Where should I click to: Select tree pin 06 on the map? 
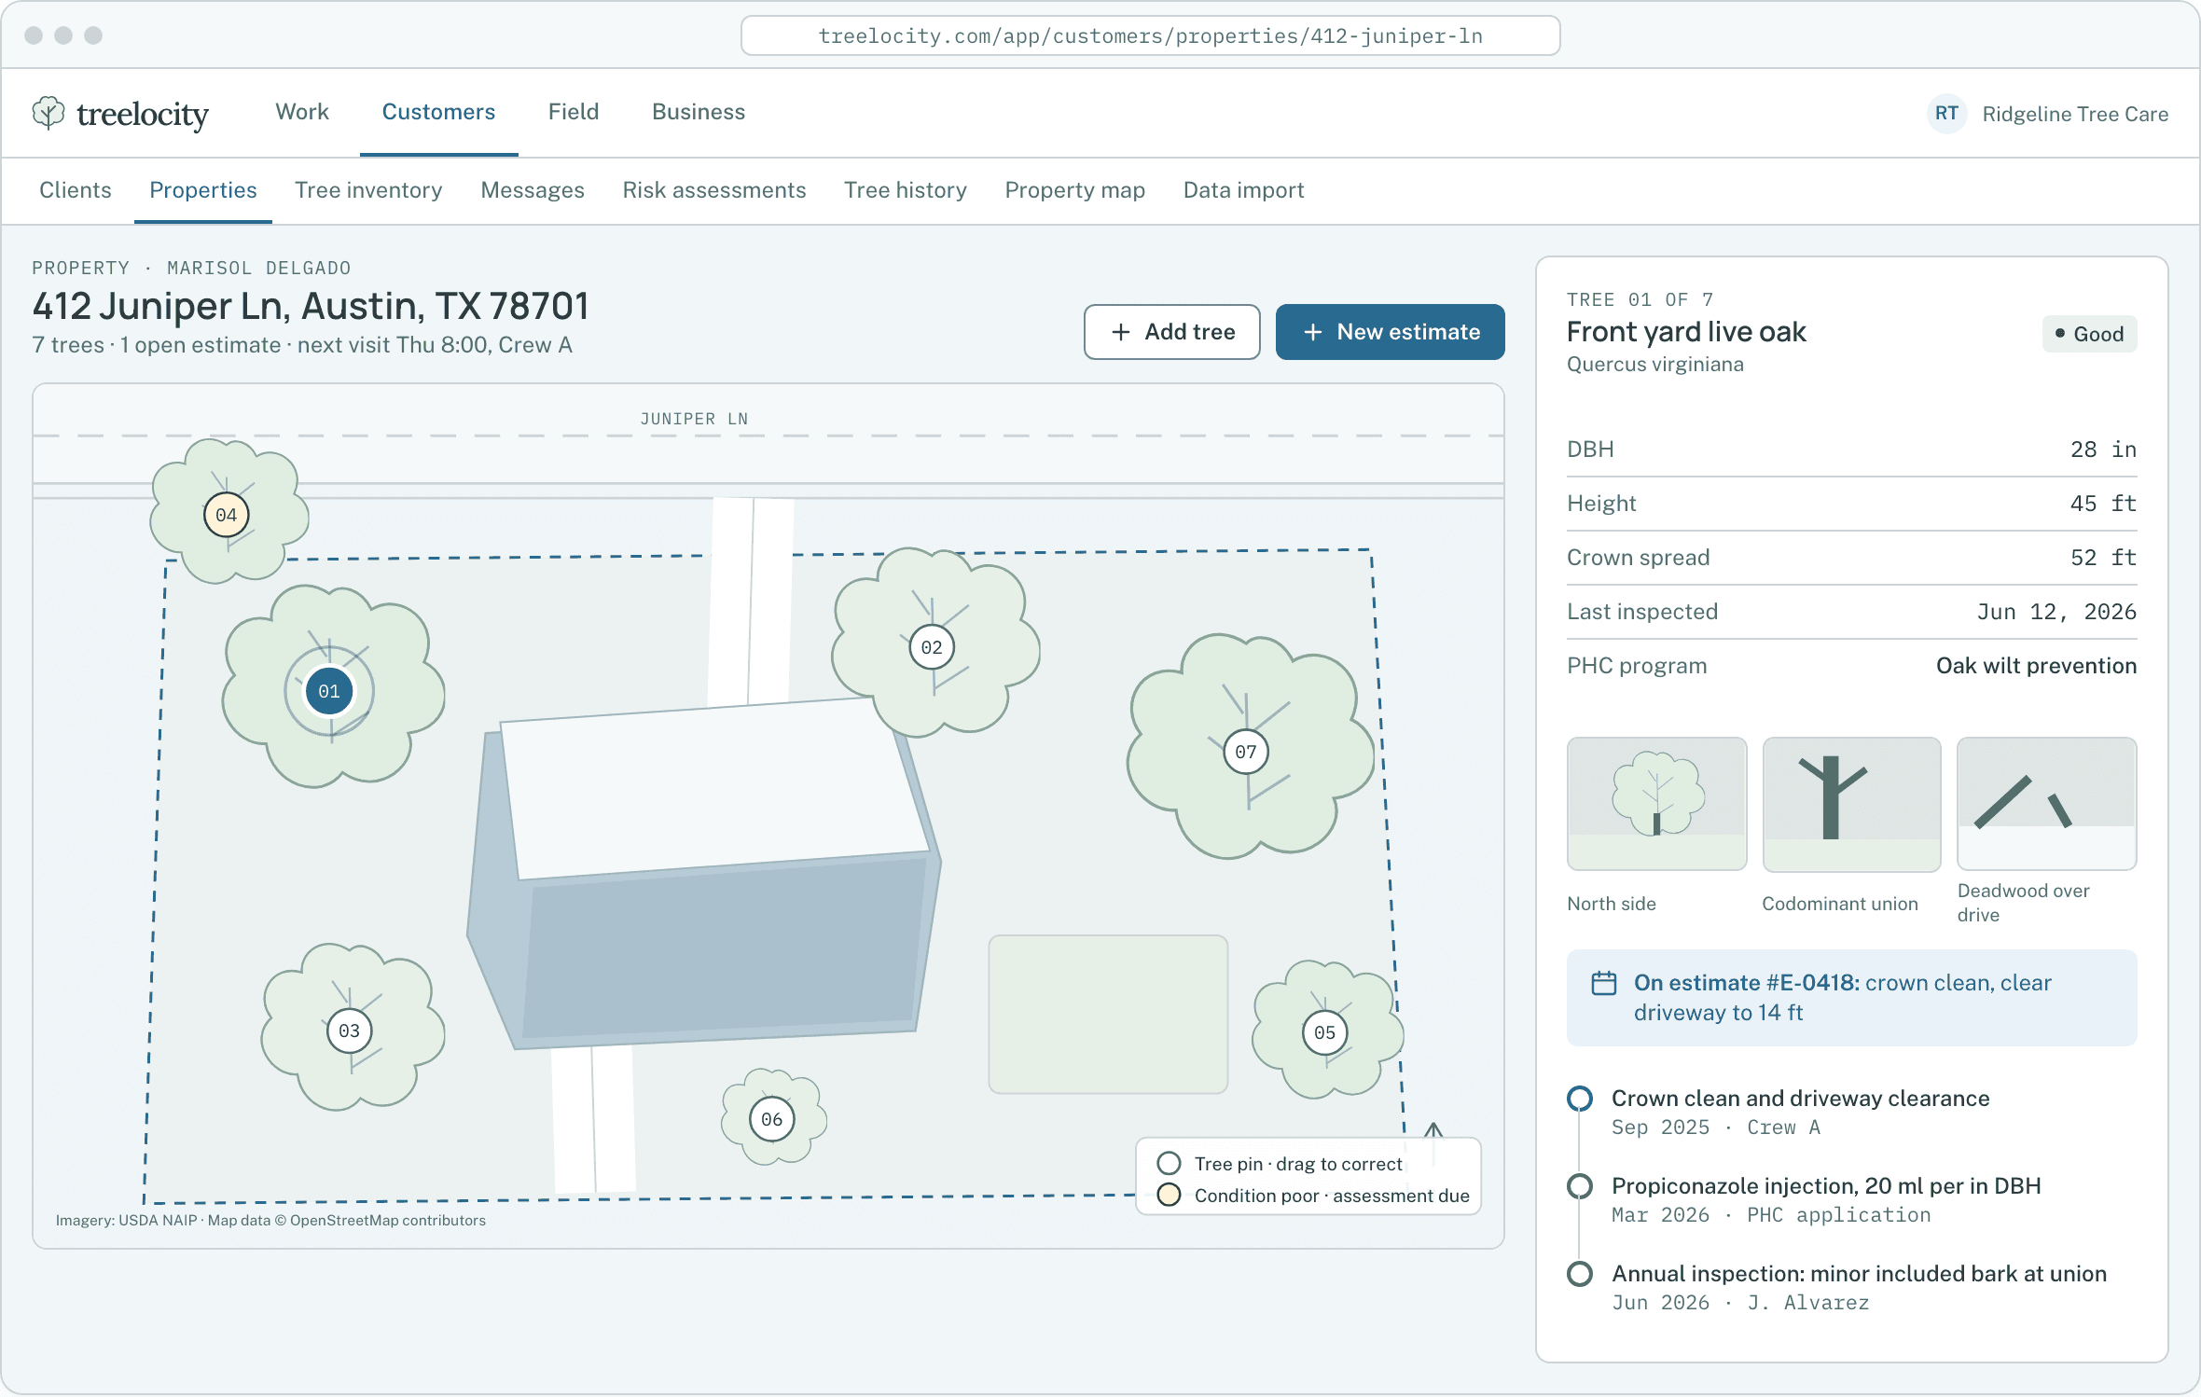(772, 1119)
